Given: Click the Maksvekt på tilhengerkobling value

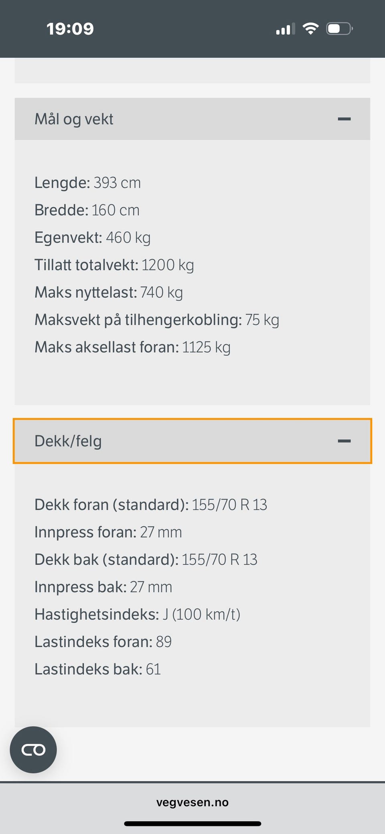Looking at the screenshot, I should point(262,320).
